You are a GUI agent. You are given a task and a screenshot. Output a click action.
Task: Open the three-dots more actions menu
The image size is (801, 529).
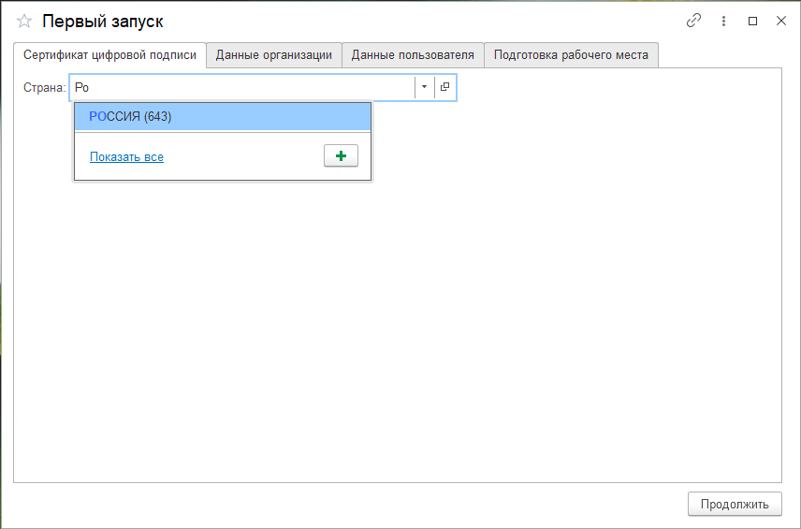723,21
